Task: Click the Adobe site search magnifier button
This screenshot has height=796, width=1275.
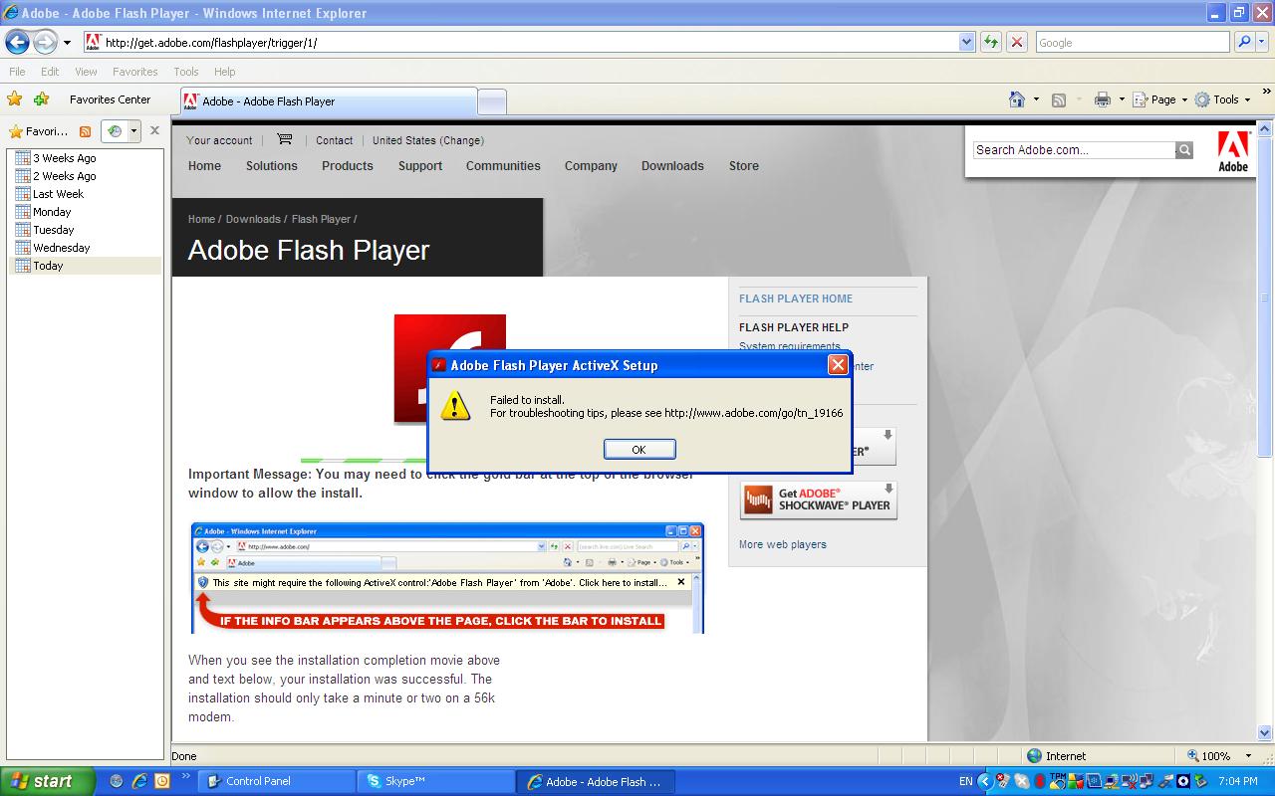Action: pyautogui.click(x=1184, y=150)
